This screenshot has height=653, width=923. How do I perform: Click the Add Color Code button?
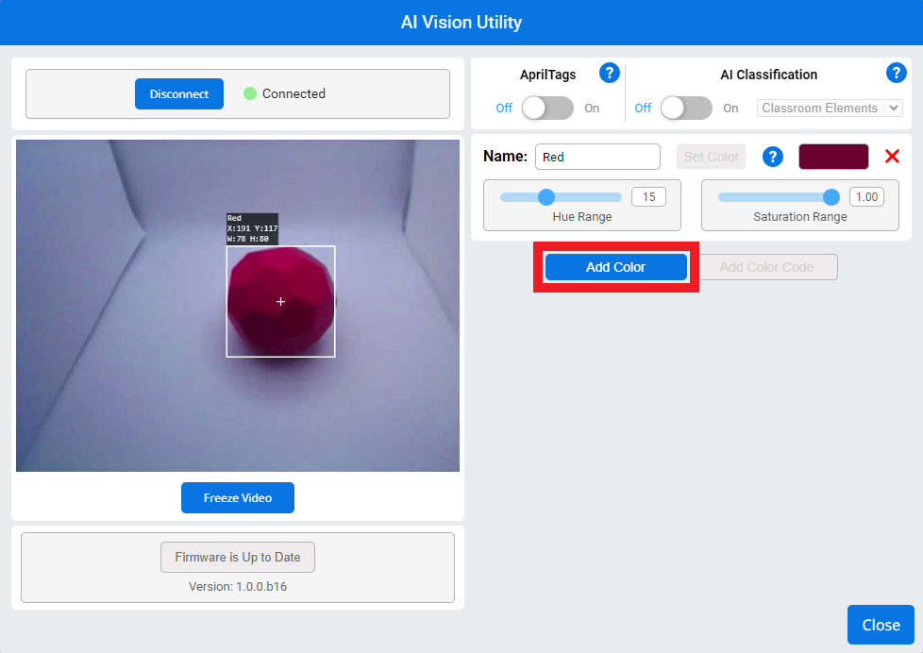click(768, 267)
